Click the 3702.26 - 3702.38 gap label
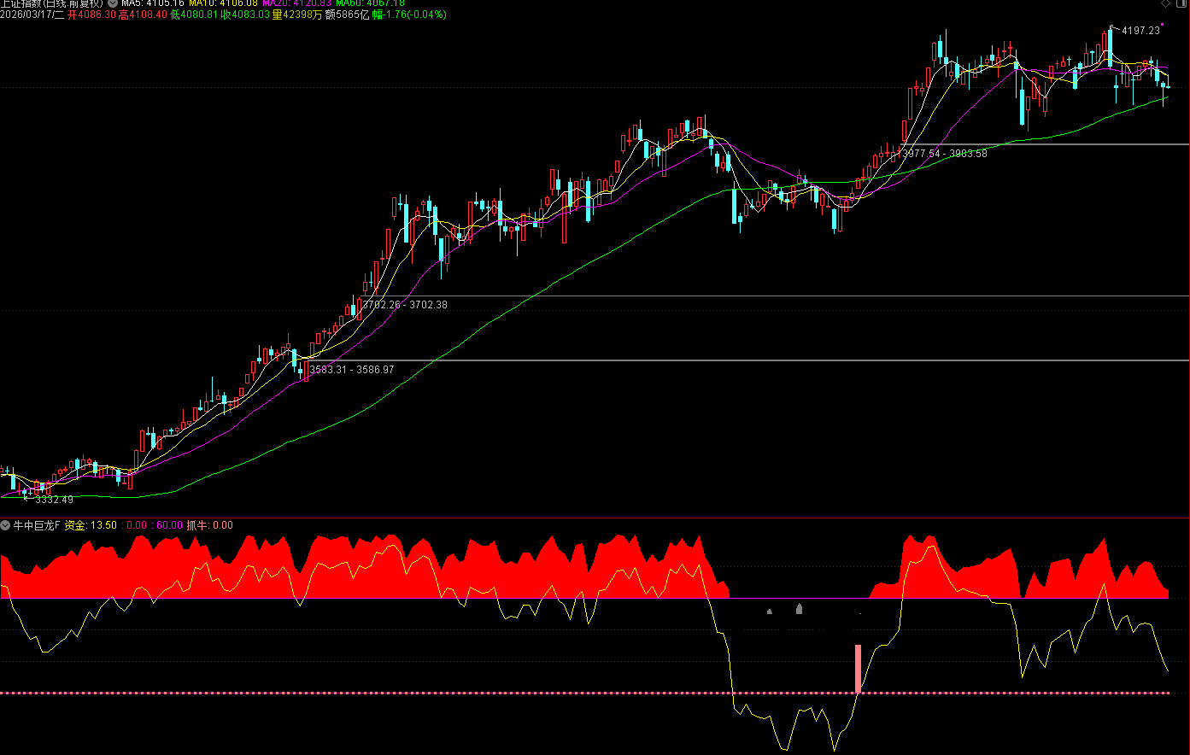 point(405,305)
